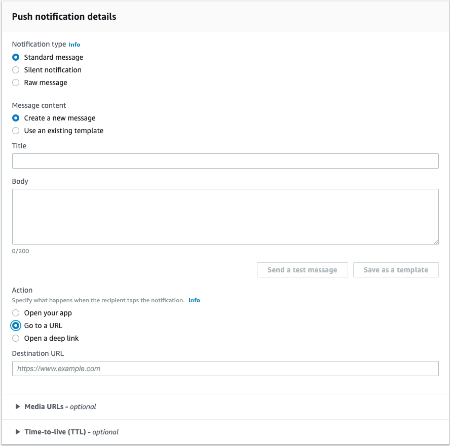Choose Open a deep link action

pyautogui.click(x=16, y=338)
